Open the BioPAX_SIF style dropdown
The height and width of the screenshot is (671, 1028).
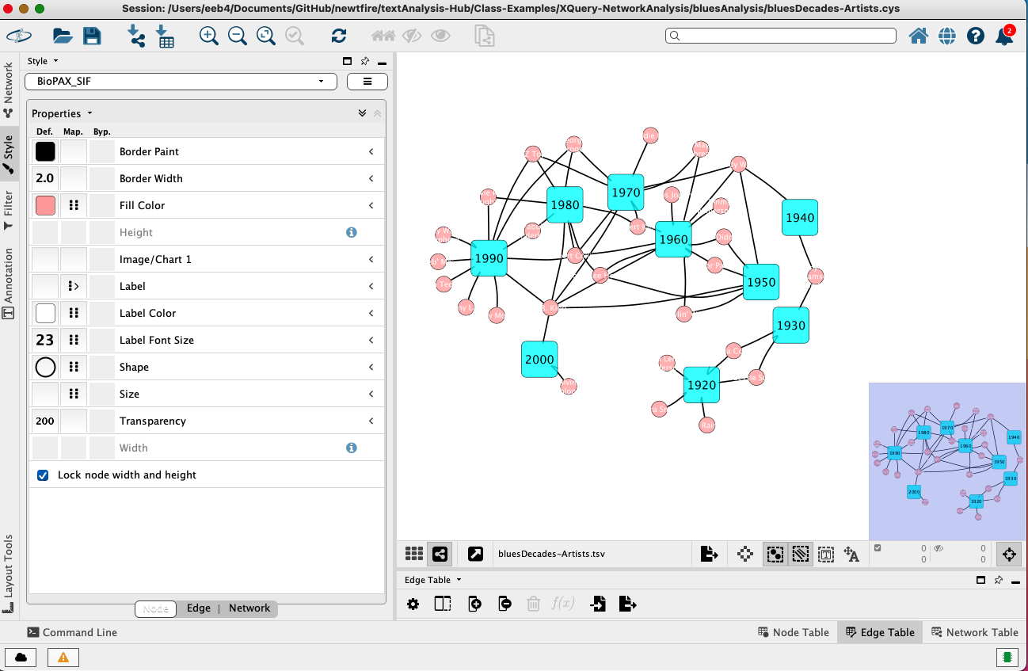point(181,81)
